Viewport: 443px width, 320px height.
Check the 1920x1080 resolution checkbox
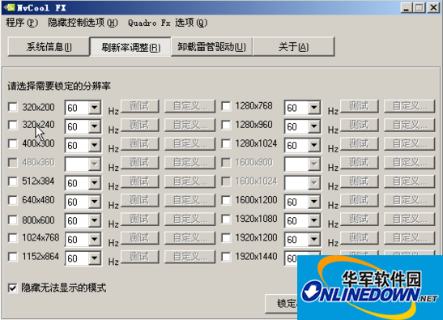tap(226, 219)
